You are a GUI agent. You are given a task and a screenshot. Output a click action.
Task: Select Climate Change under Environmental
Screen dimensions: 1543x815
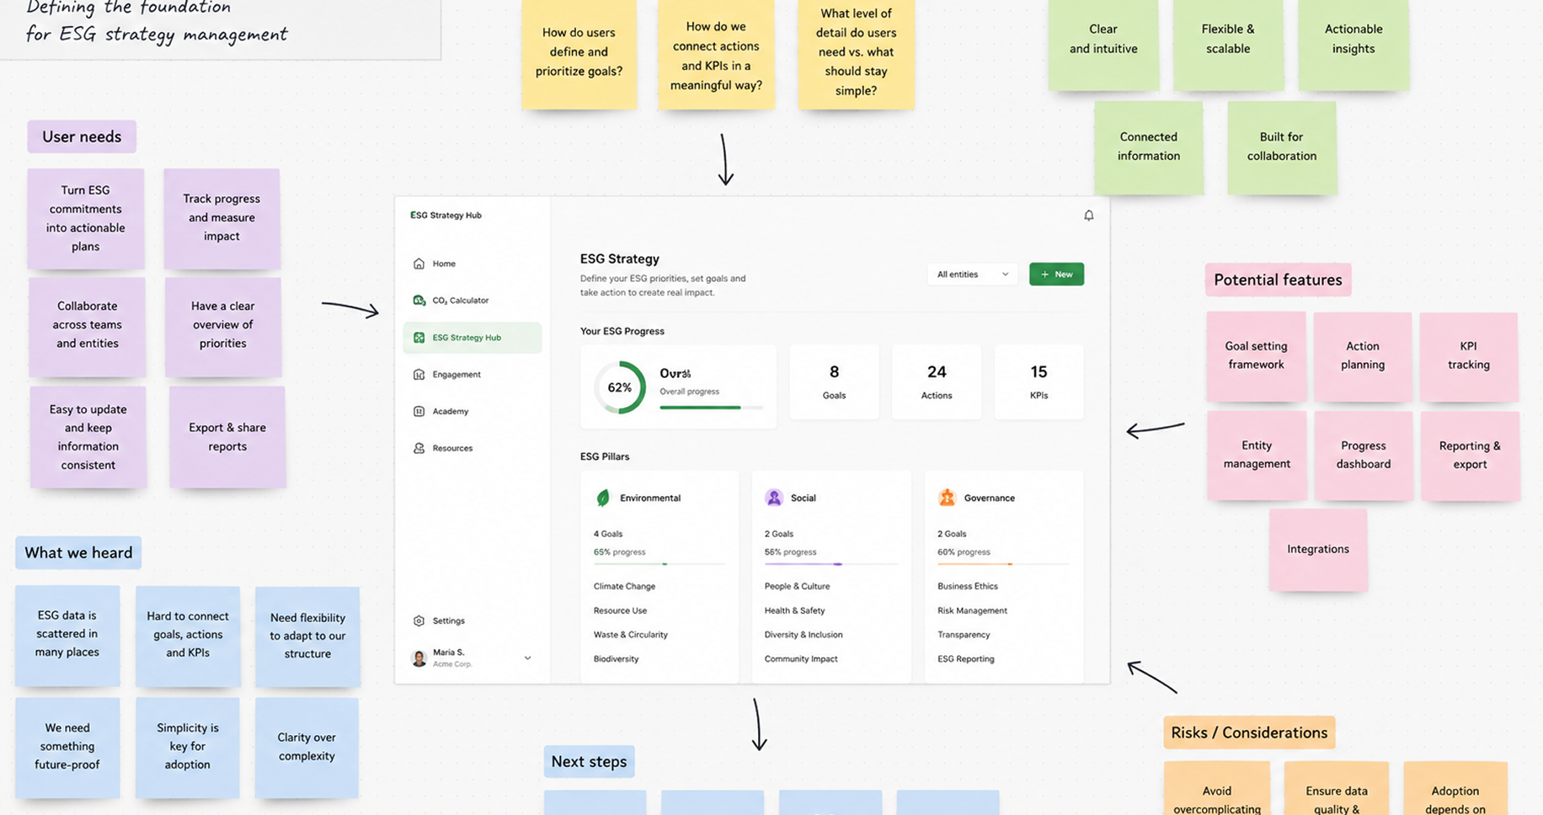tap(624, 587)
